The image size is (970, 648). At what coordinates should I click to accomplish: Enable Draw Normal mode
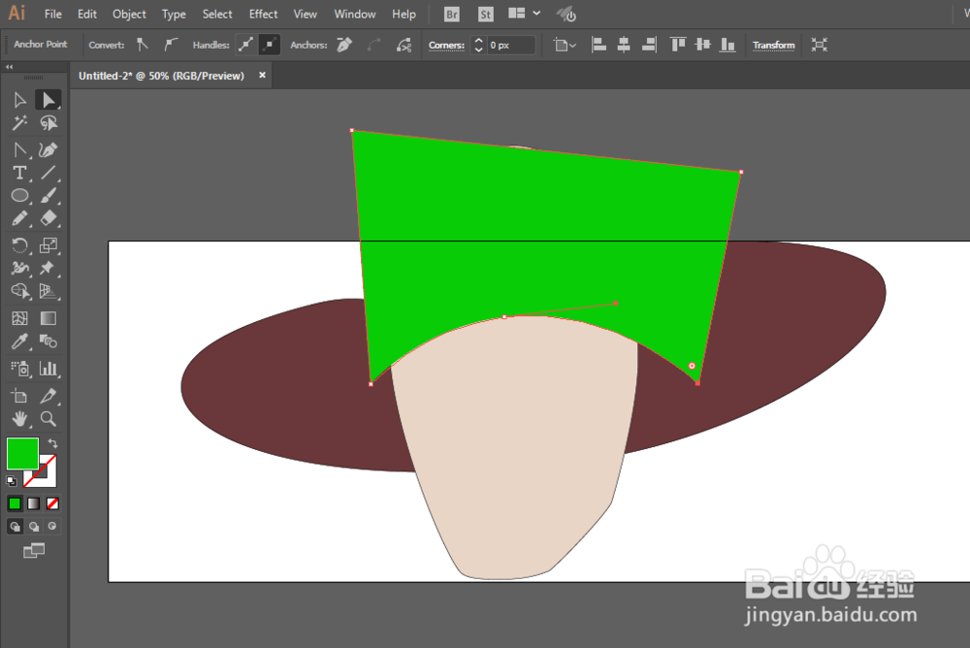coord(15,527)
